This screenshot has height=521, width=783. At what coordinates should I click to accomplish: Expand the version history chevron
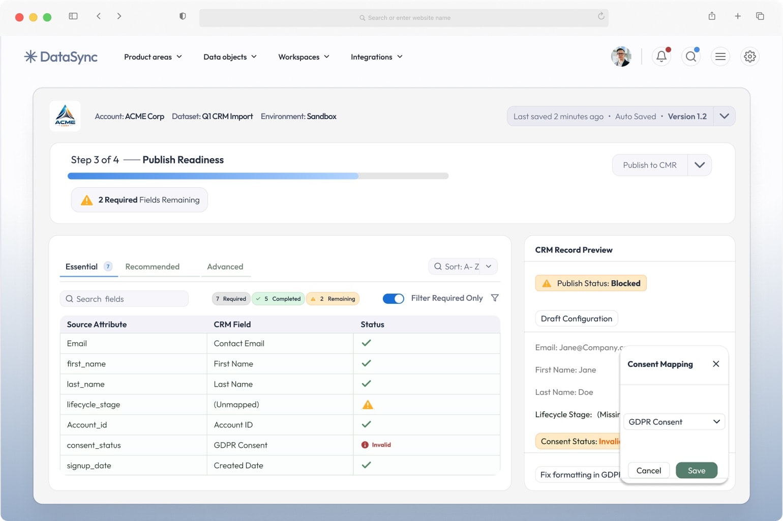724,116
